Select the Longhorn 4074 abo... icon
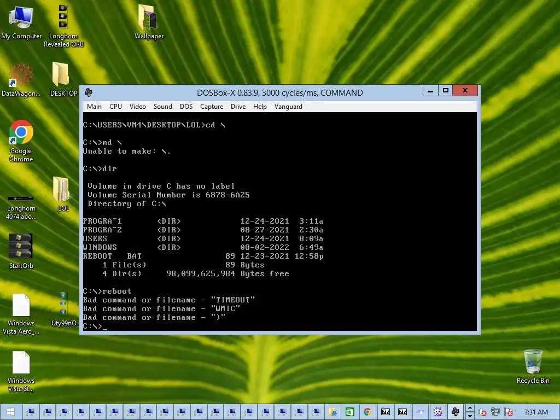Screen dimensions: 560x420 coord(21,206)
